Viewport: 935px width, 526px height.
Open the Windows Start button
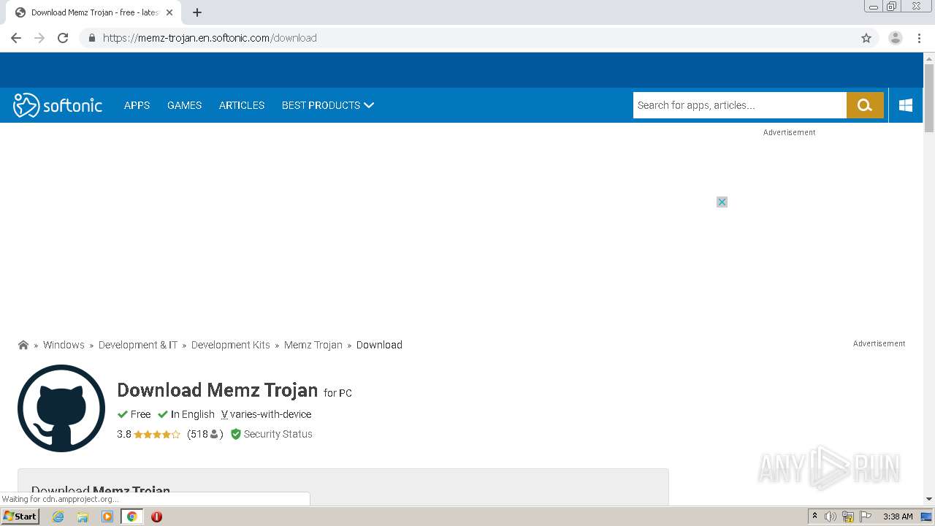(x=20, y=517)
